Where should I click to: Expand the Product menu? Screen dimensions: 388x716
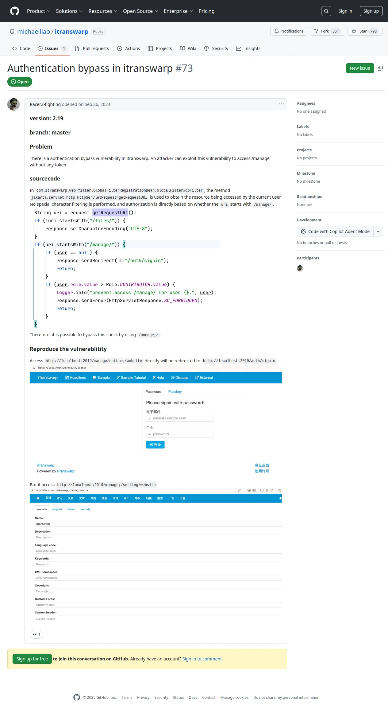(x=39, y=11)
